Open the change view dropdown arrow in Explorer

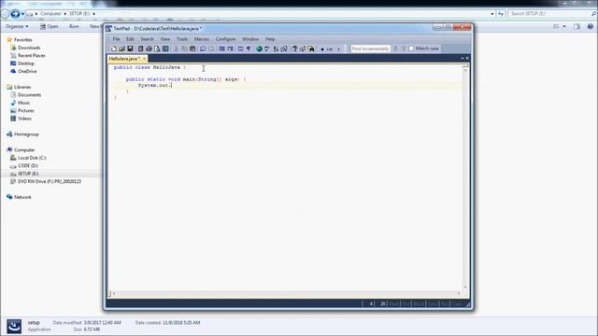[564, 26]
